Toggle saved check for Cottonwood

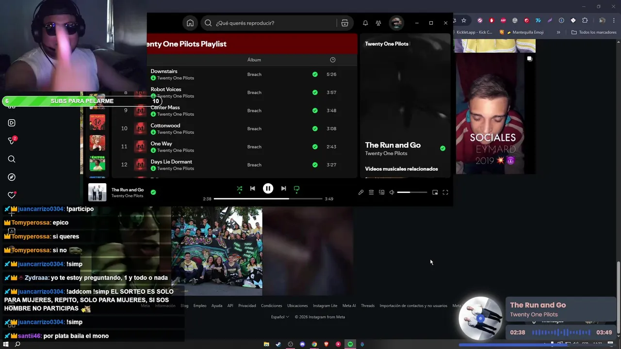tap(315, 128)
